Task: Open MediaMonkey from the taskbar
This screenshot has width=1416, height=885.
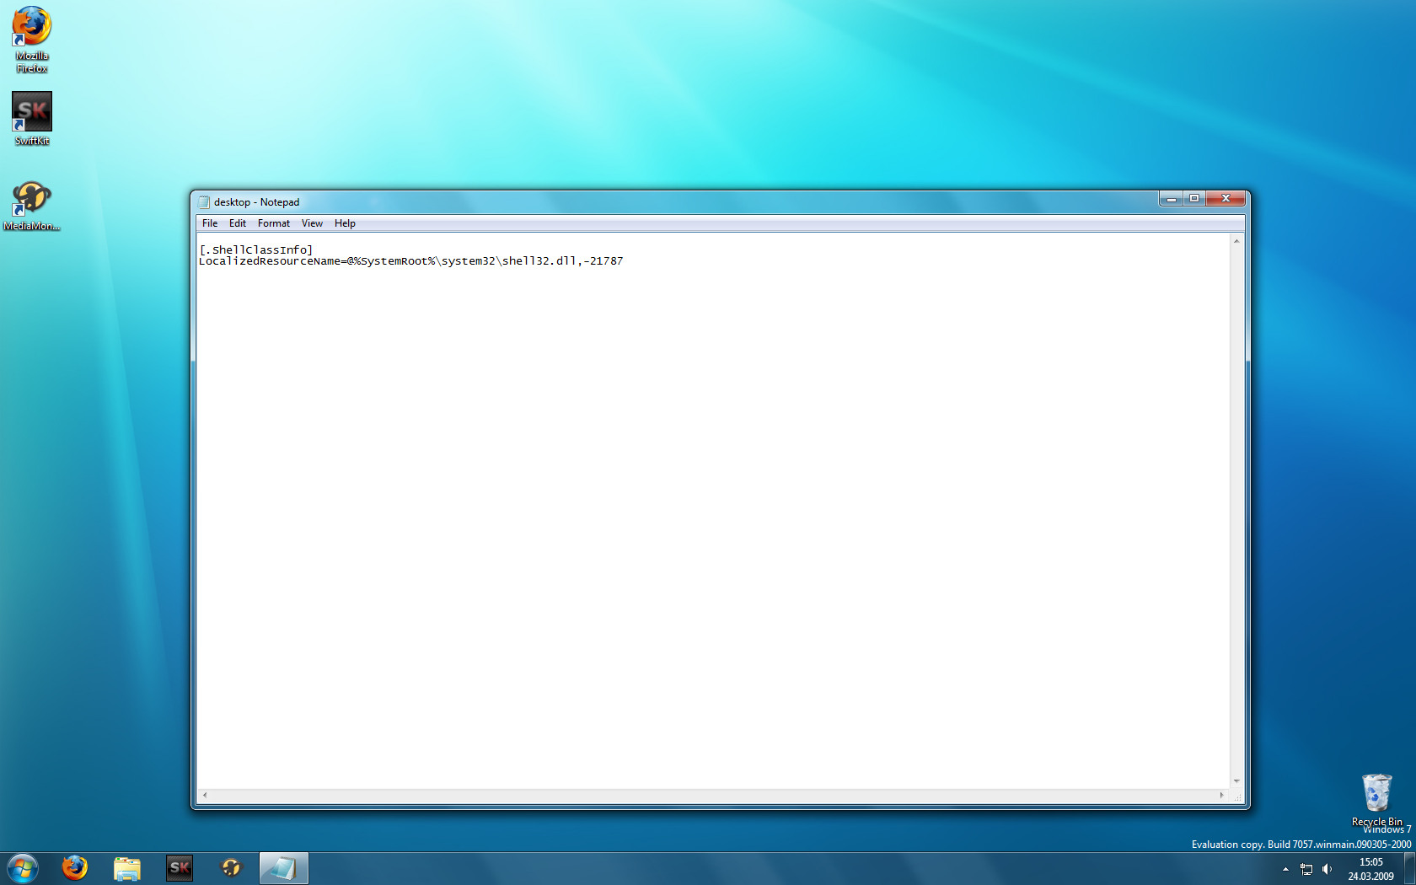Action: pyautogui.click(x=231, y=868)
